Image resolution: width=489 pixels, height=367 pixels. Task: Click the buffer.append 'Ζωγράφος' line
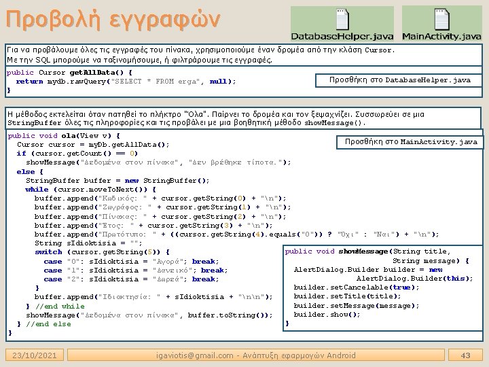tap(162, 207)
